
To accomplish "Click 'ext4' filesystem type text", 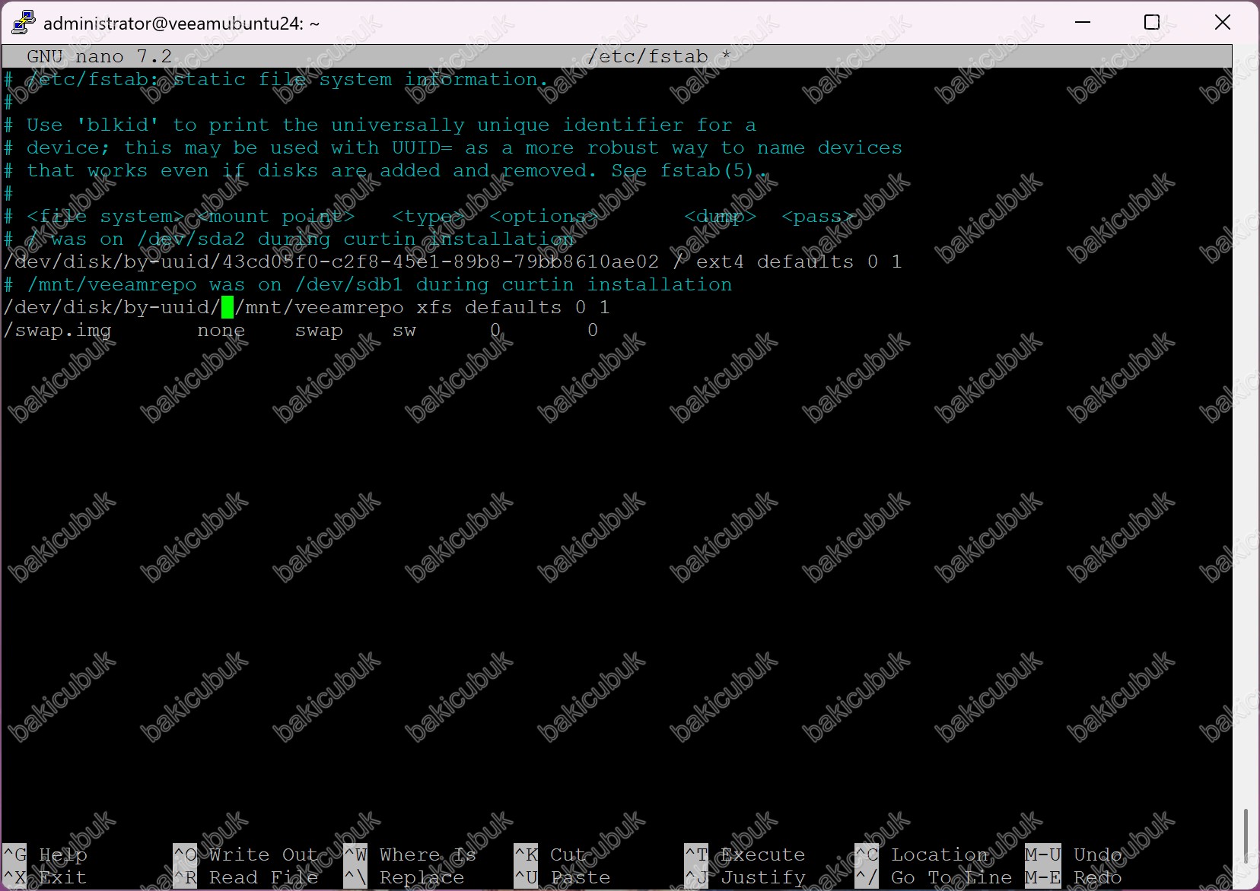I will pyautogui.click(x=720, y=262).
